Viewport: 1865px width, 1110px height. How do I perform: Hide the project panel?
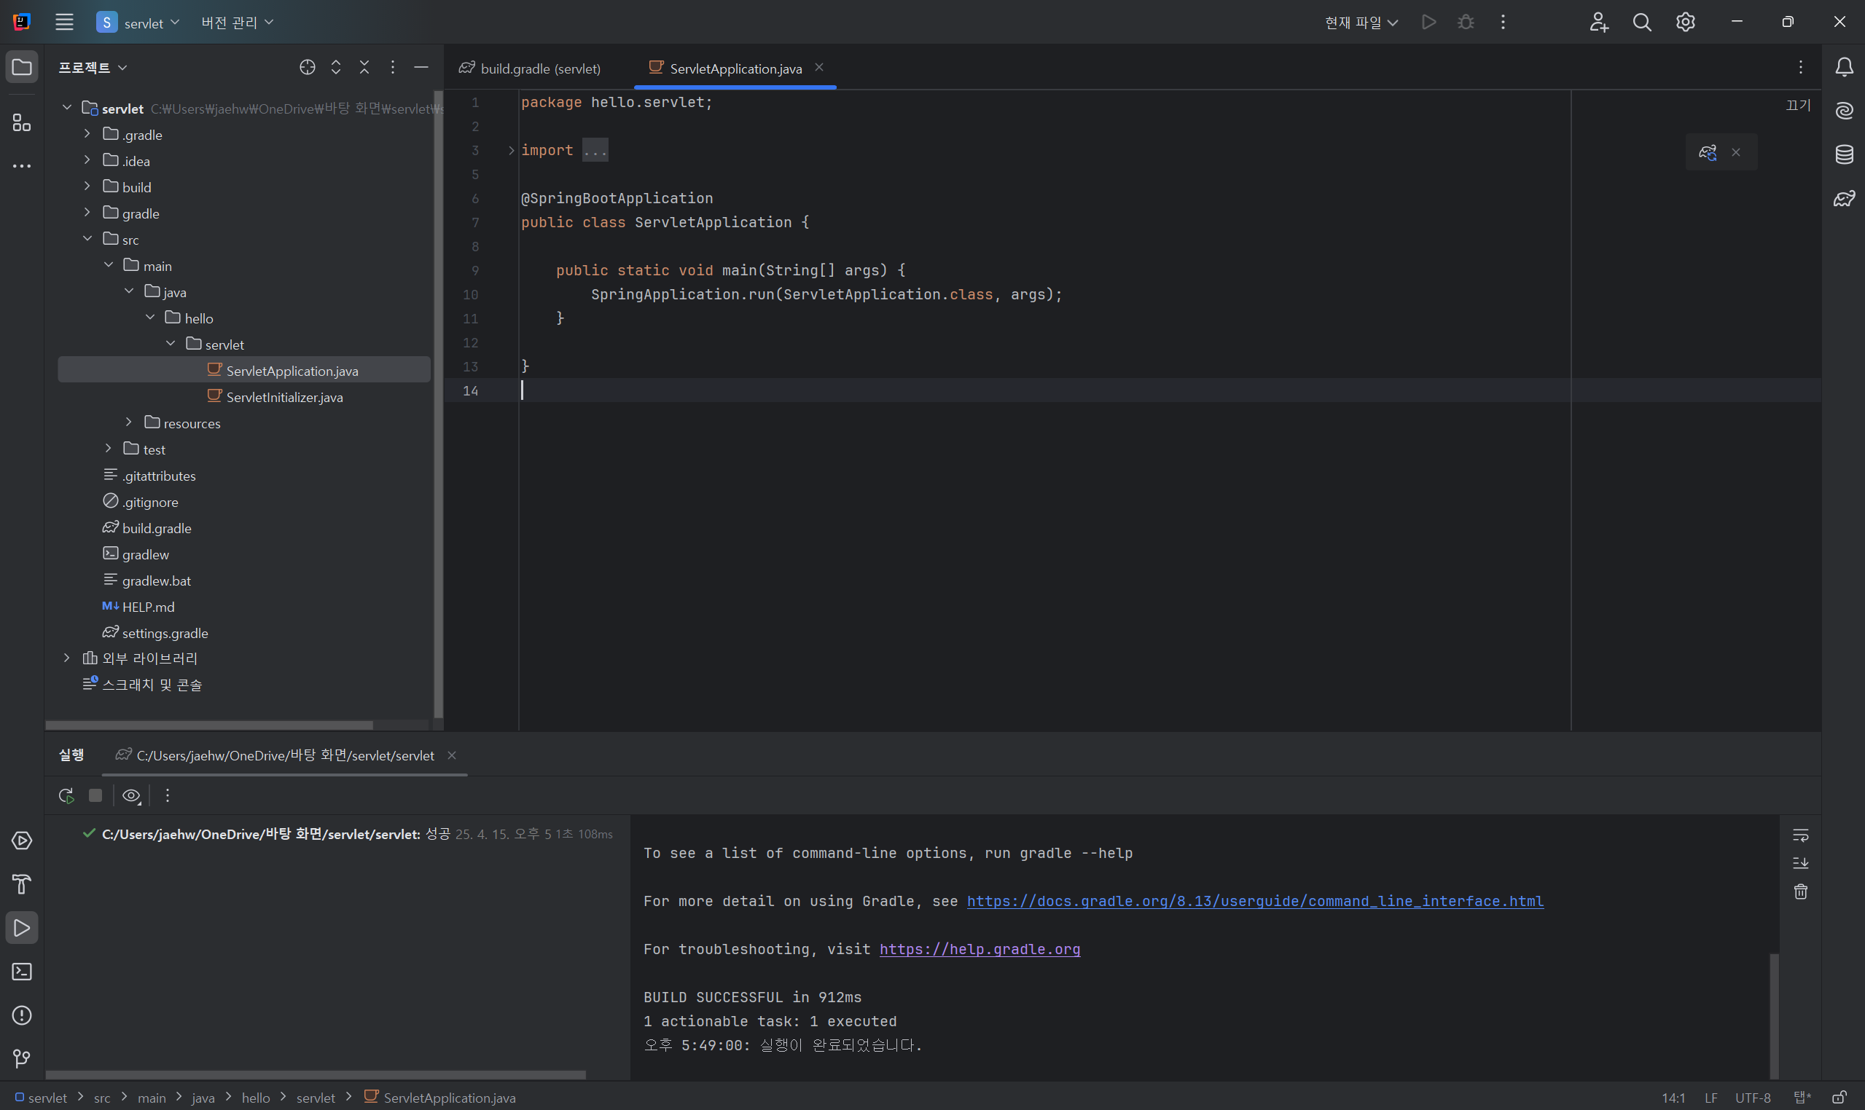(421, 67)
